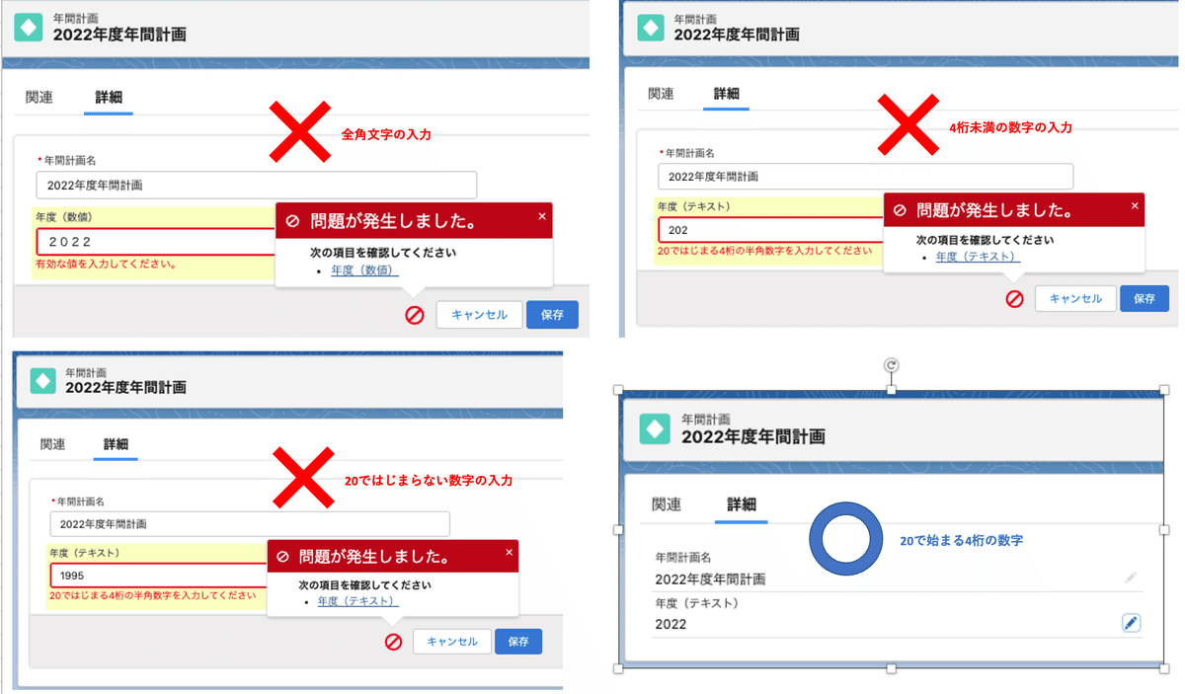The width and height of the screenshot is (1185, 694).
Task: Click the rotate handle above the bottom-right panel
Action: [x=892, y=366]
